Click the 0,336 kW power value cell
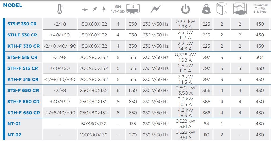271x142 pixels. (x=185, y=55)
